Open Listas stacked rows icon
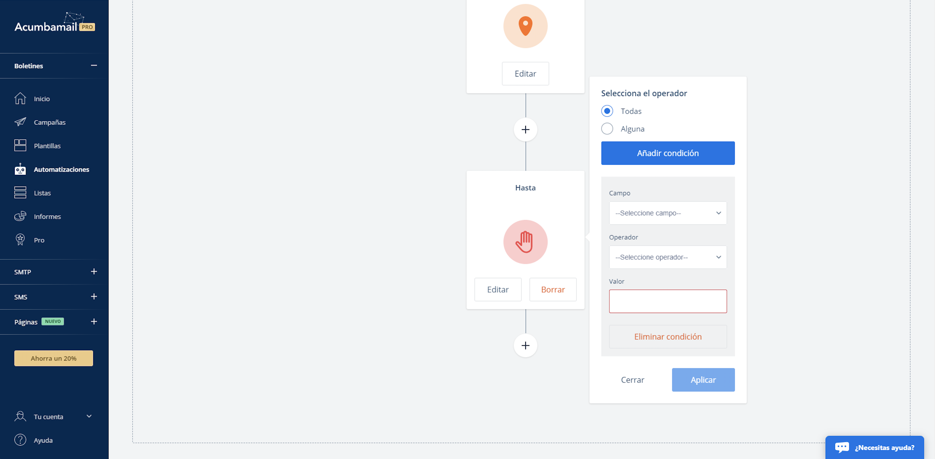The height and width of the screenshot is (459, 935). coord(20,193)
